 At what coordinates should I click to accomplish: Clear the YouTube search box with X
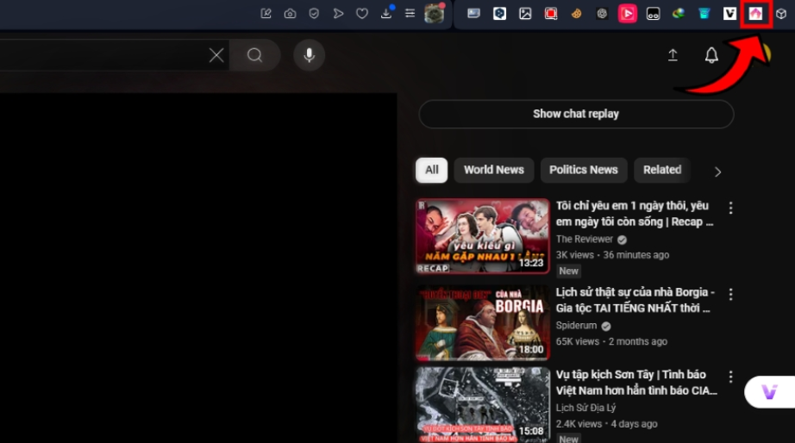tap(216, 55)
